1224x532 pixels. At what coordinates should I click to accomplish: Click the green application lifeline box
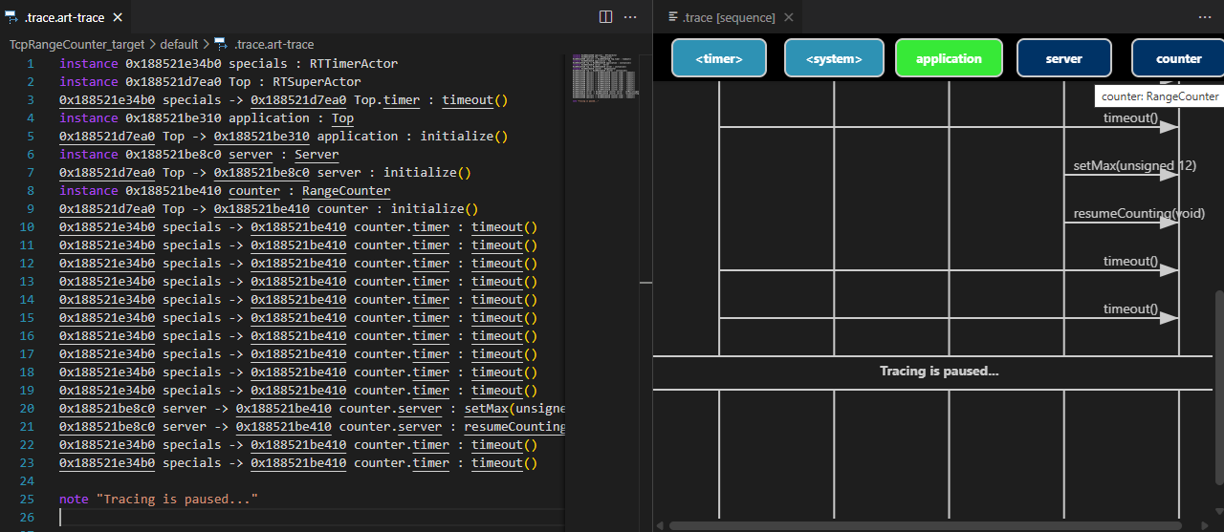(949, 58)
